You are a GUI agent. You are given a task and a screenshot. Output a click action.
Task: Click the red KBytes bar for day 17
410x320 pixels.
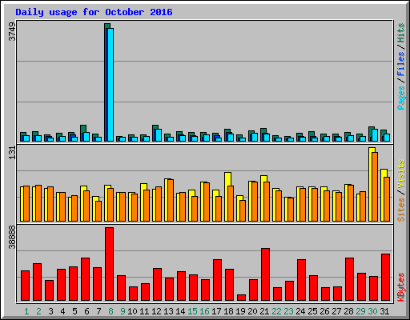217,280
